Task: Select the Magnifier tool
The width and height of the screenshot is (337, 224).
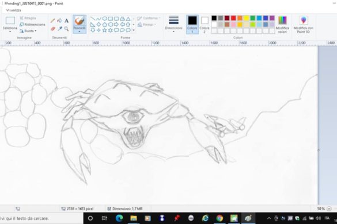Action: click(x=66, y=29)
